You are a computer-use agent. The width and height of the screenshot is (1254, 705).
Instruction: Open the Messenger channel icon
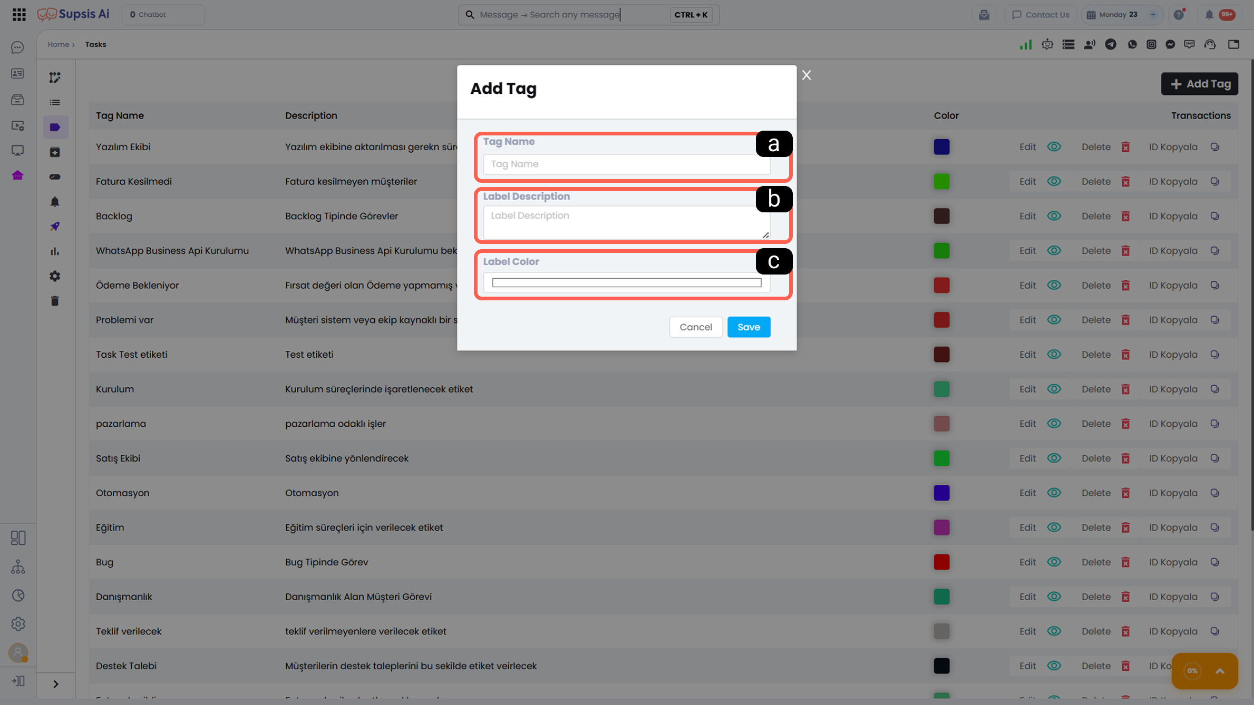(x=1170, y=44)
